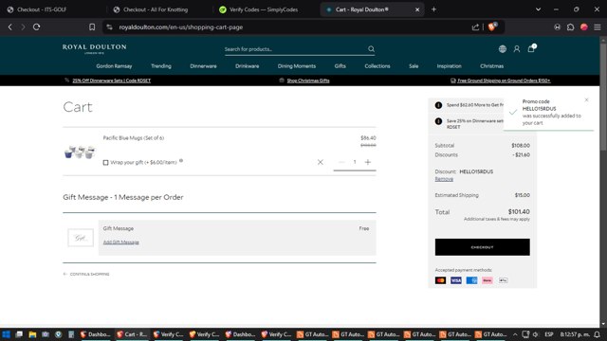Click the browser address bar URL
Image resolution: width=607 pixels, height=341 pixels.
(181, 27)
